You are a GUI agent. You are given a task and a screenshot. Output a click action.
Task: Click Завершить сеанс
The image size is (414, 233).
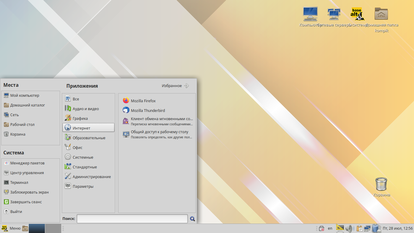pyautogui.click(x=31, y=202)
